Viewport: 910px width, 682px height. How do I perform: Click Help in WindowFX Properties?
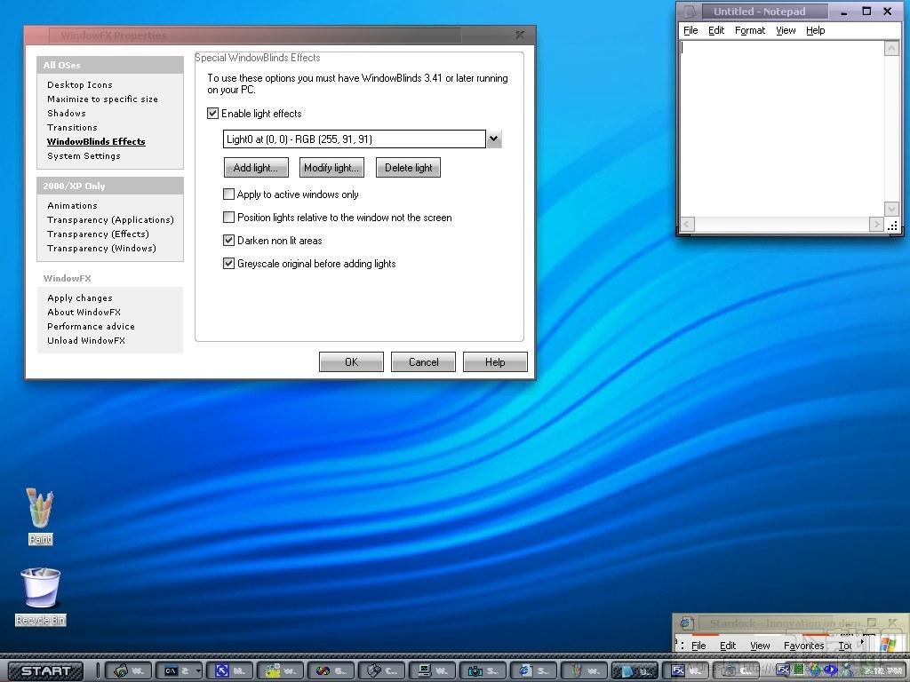(x=495, y=362)
